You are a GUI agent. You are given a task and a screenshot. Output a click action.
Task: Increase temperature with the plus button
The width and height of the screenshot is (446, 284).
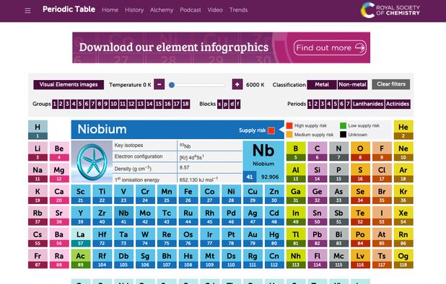click(237, 84)
